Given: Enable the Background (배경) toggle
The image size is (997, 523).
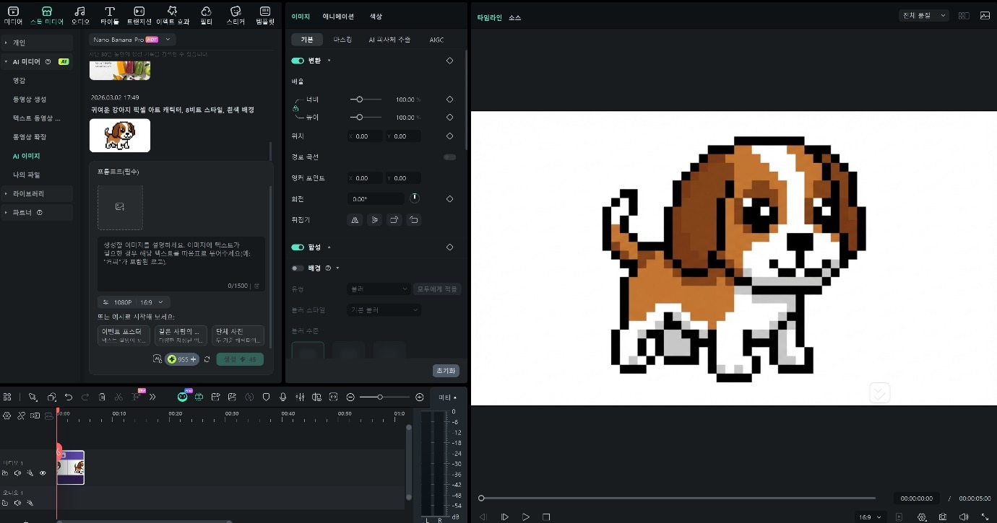Looking at the screenshot, I should 297,268.
